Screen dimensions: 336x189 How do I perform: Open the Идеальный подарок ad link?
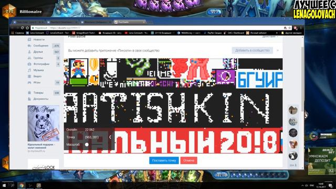coord(40,146)
